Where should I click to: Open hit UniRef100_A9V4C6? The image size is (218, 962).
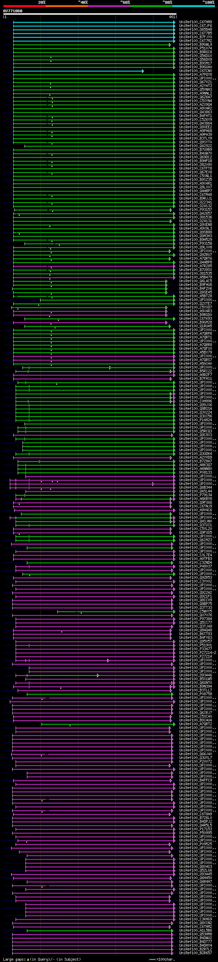click(196, 510)
